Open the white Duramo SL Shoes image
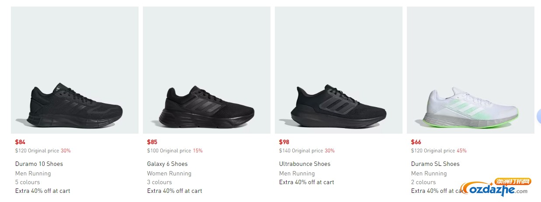The height and width of the screenshot is (202, 541). 471,70
